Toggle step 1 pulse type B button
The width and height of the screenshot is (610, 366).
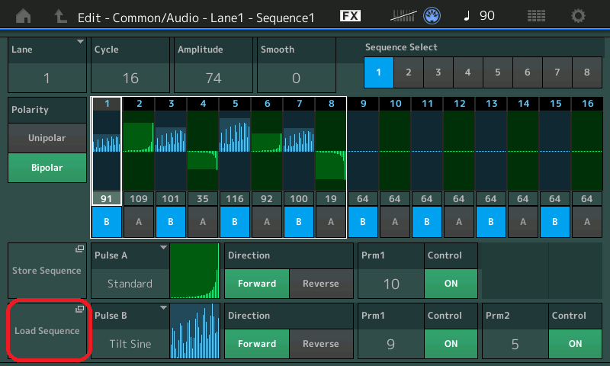click(x=106, y=222)
